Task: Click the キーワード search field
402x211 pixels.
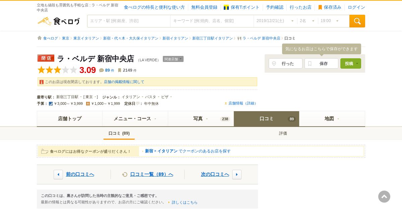Action: 212,21
